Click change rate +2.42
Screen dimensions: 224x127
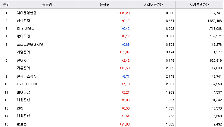[126, 60]
